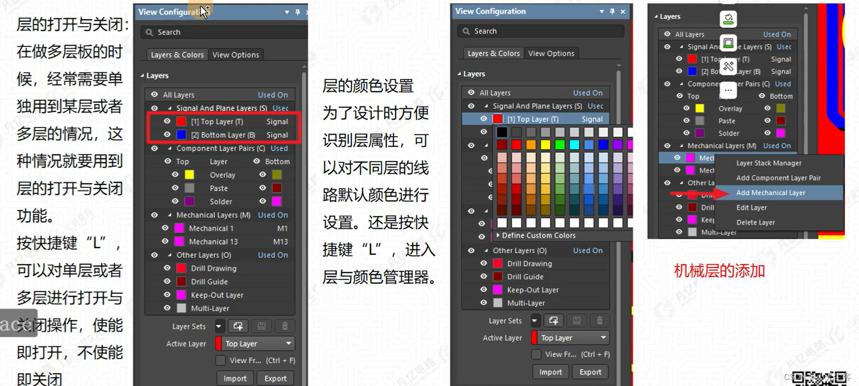Click the pin icon in middle View Configuration panel
The width and height of the screenshot is (859, 386).
point(612,11)
